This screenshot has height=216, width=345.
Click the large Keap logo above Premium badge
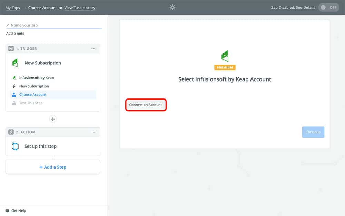click(225, 56)
